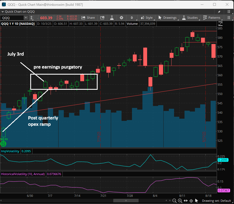Screen dimensions: 234x204
Task: Click the 8/15/25 expiration marker line label
Action: 204,137
